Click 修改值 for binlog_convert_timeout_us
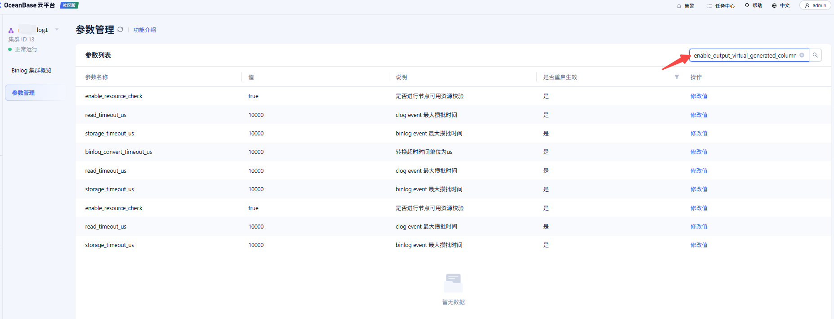The image size is (834, 319). (699, 152)
